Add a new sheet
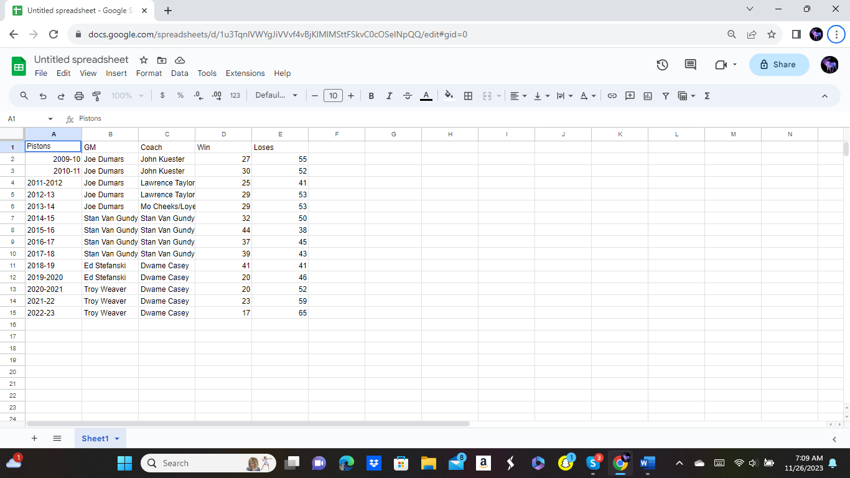 coord(34,438)
